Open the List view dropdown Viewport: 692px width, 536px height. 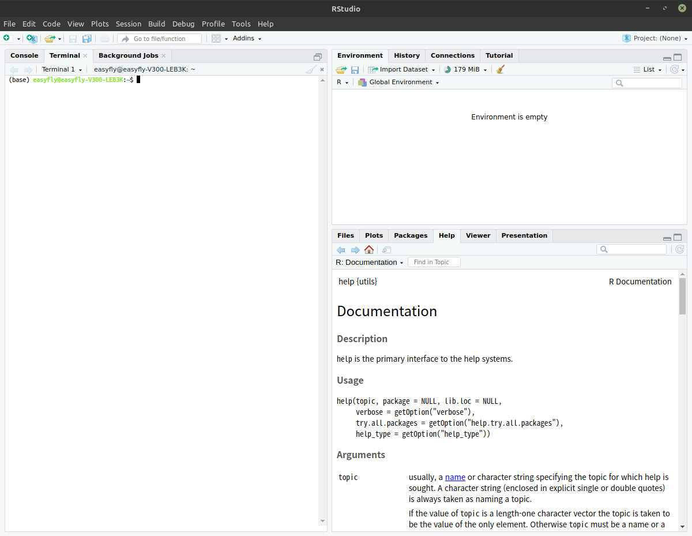648,69
